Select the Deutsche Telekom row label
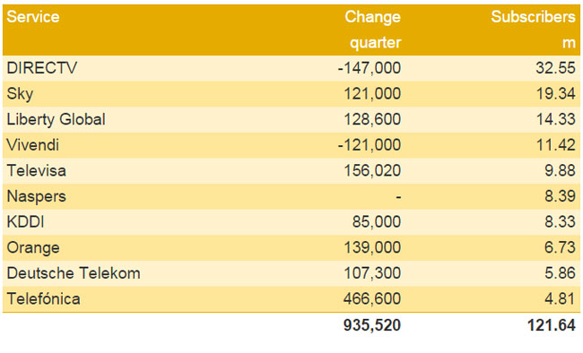 [74, 273]
